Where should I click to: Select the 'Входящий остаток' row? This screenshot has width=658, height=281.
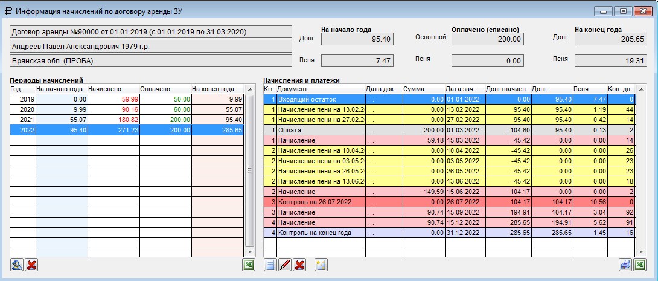[x=449, y=99]
